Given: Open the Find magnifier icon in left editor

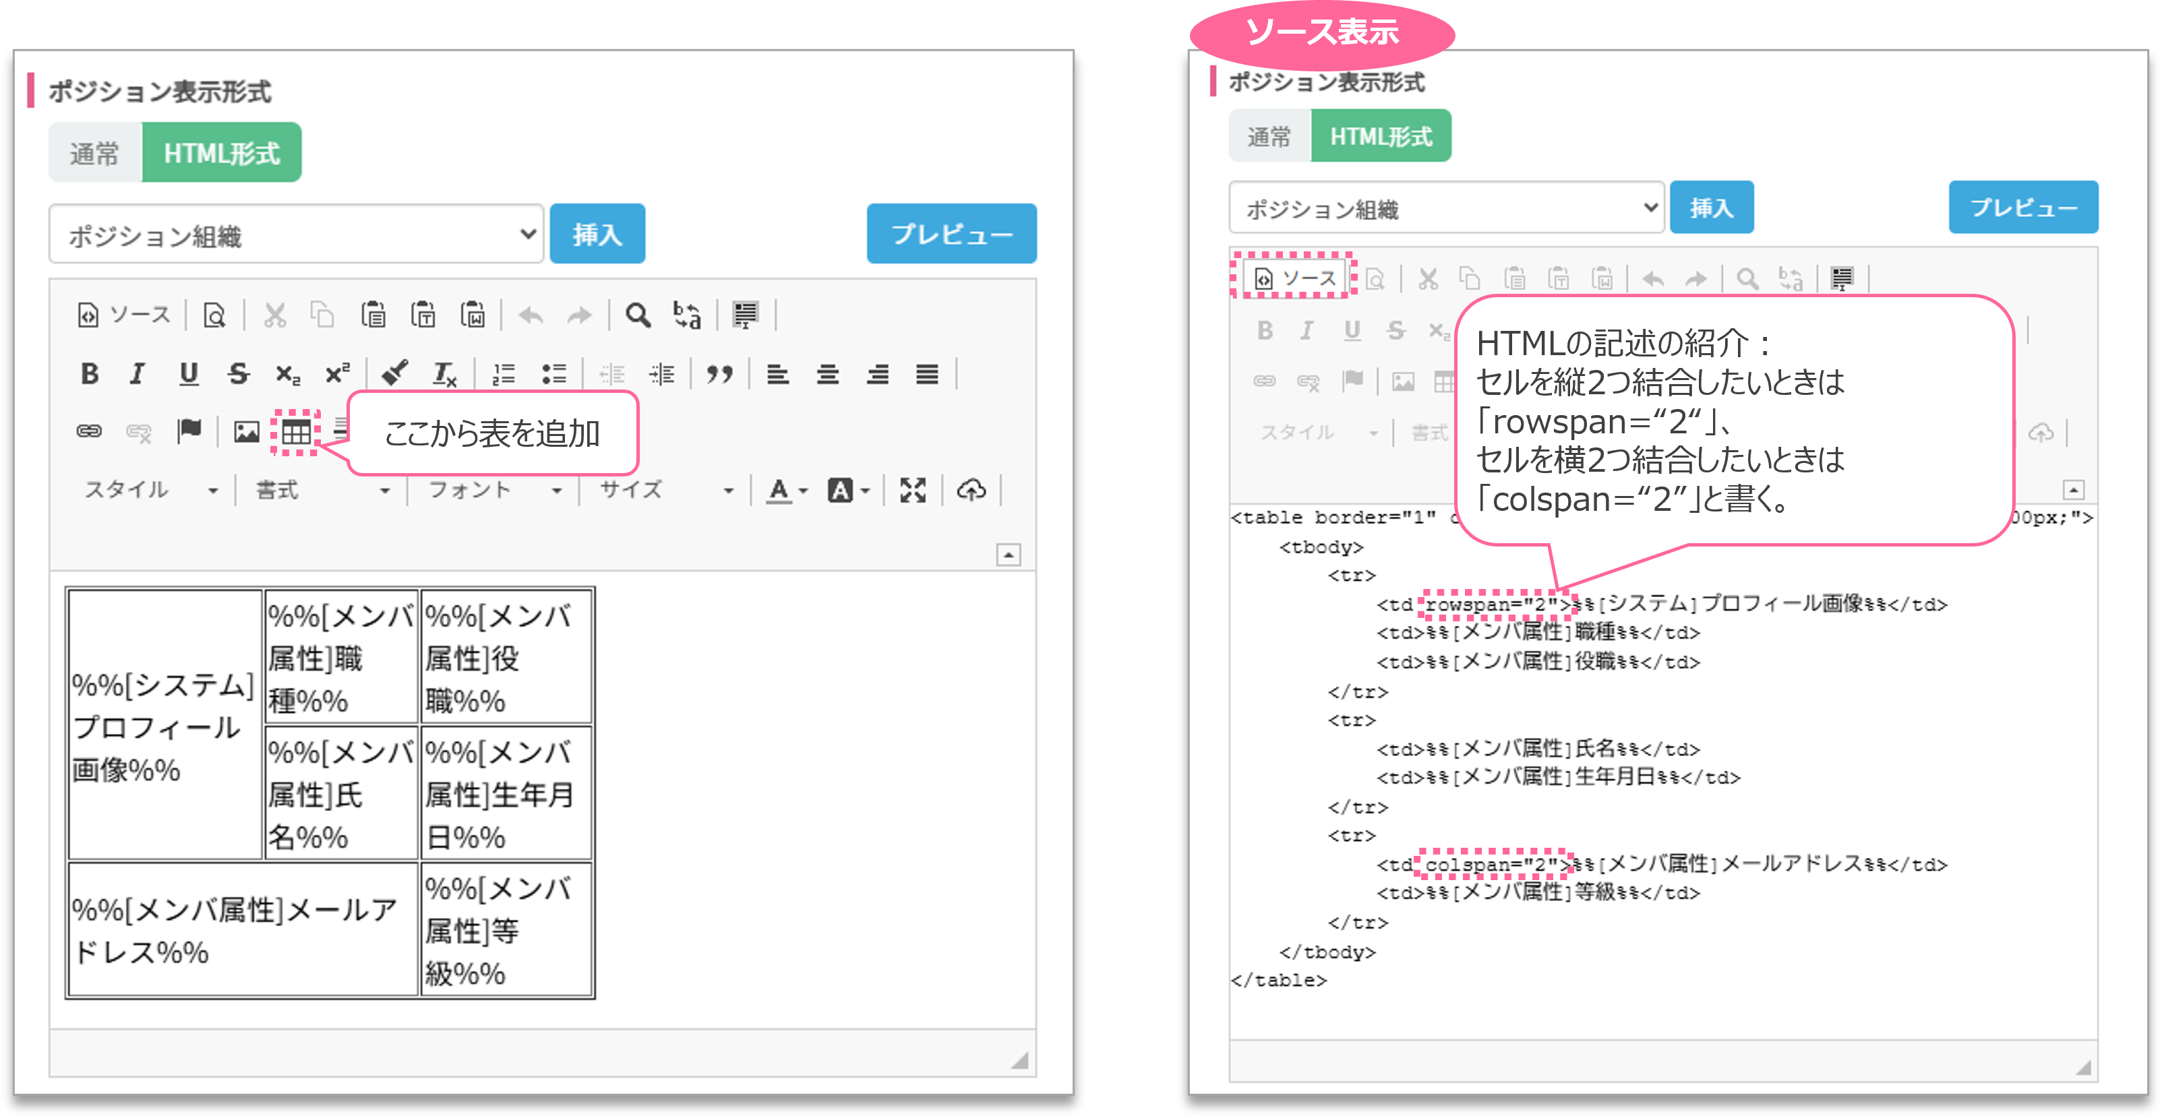Looking at the screenshot, I should coord(638,316).
